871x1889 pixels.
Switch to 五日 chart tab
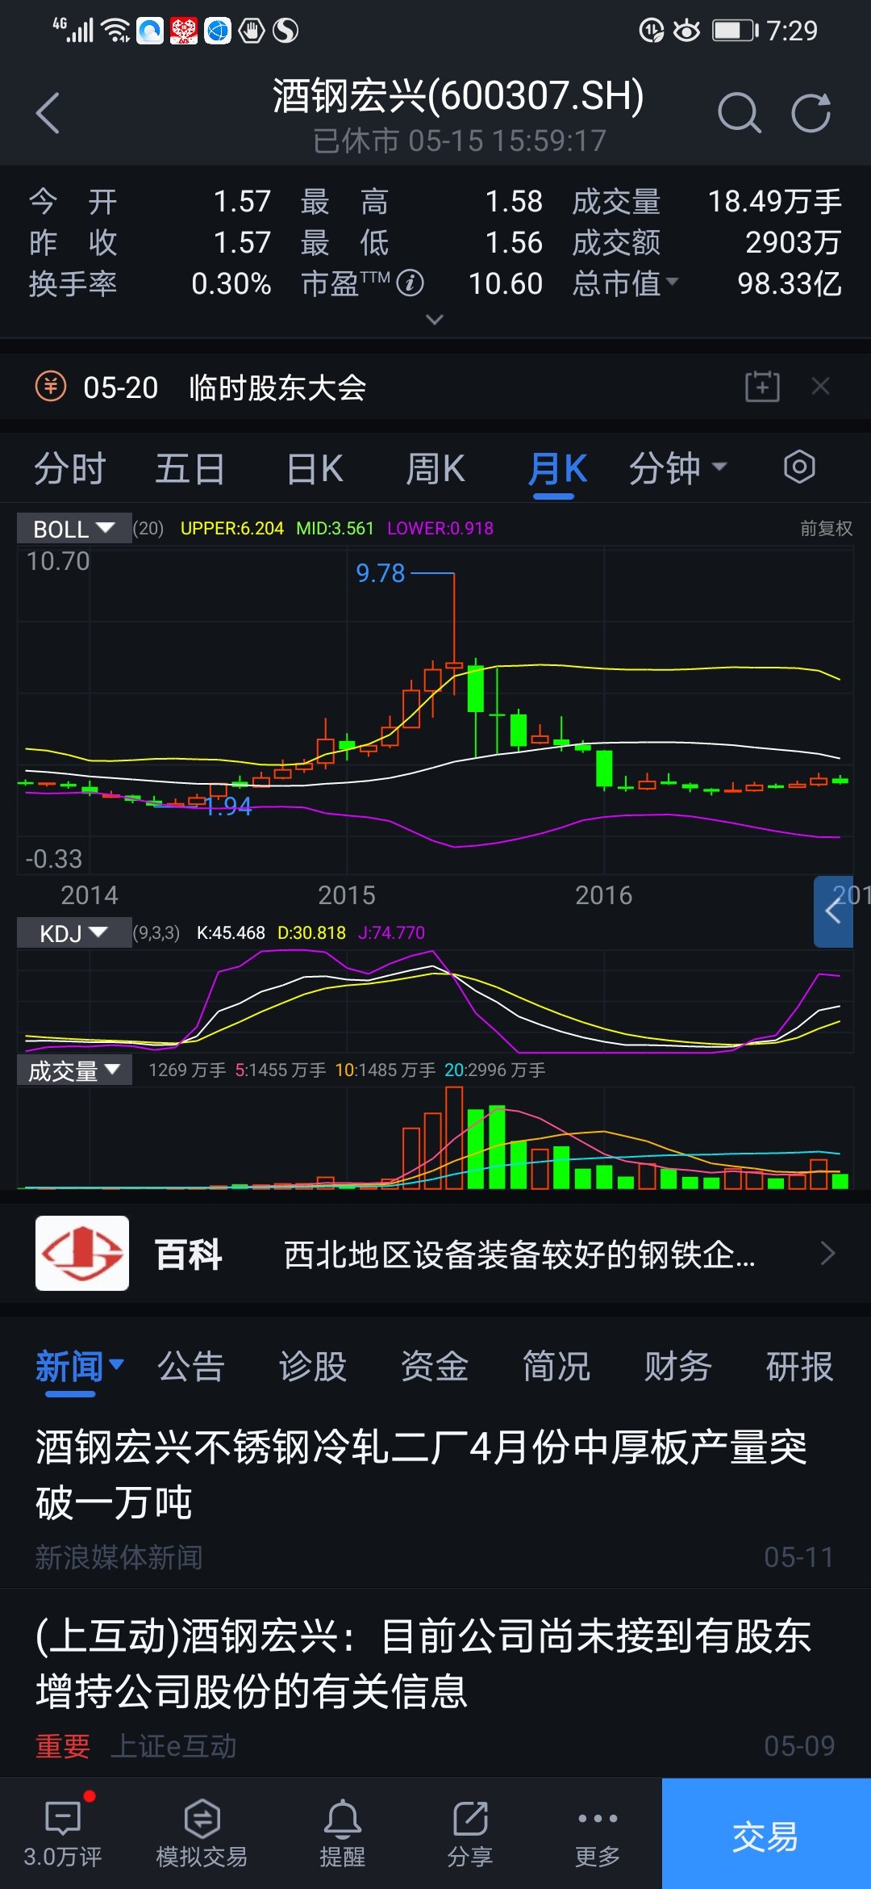[x=190, y=468]
